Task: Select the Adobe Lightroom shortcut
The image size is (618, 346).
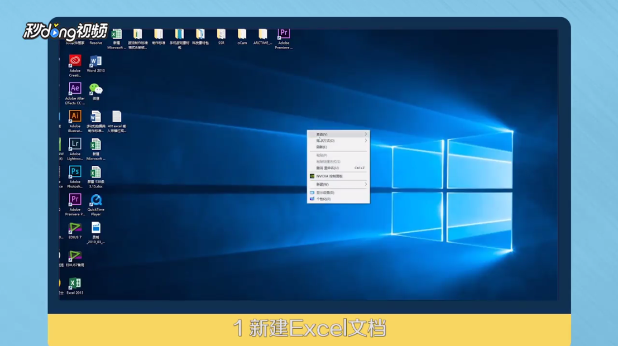Action: point(75,149)
